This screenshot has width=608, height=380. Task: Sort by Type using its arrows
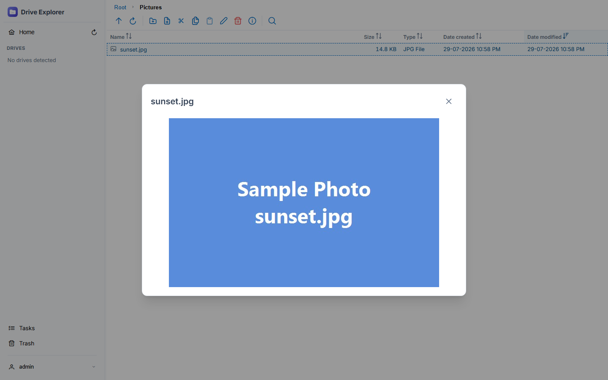click(420, 36)
